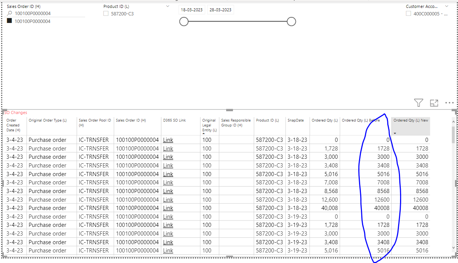This screenshot has height=263, width=458.
Task: Click the sort arrow under Original Legal Entity header
Action: tap(204, 134)
